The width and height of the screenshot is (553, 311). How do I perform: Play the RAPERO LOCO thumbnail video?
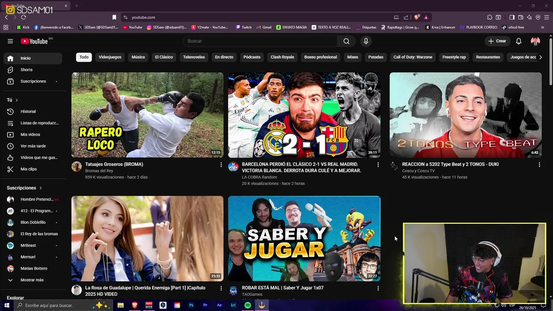pyautogui.click(x=147, y=115)
